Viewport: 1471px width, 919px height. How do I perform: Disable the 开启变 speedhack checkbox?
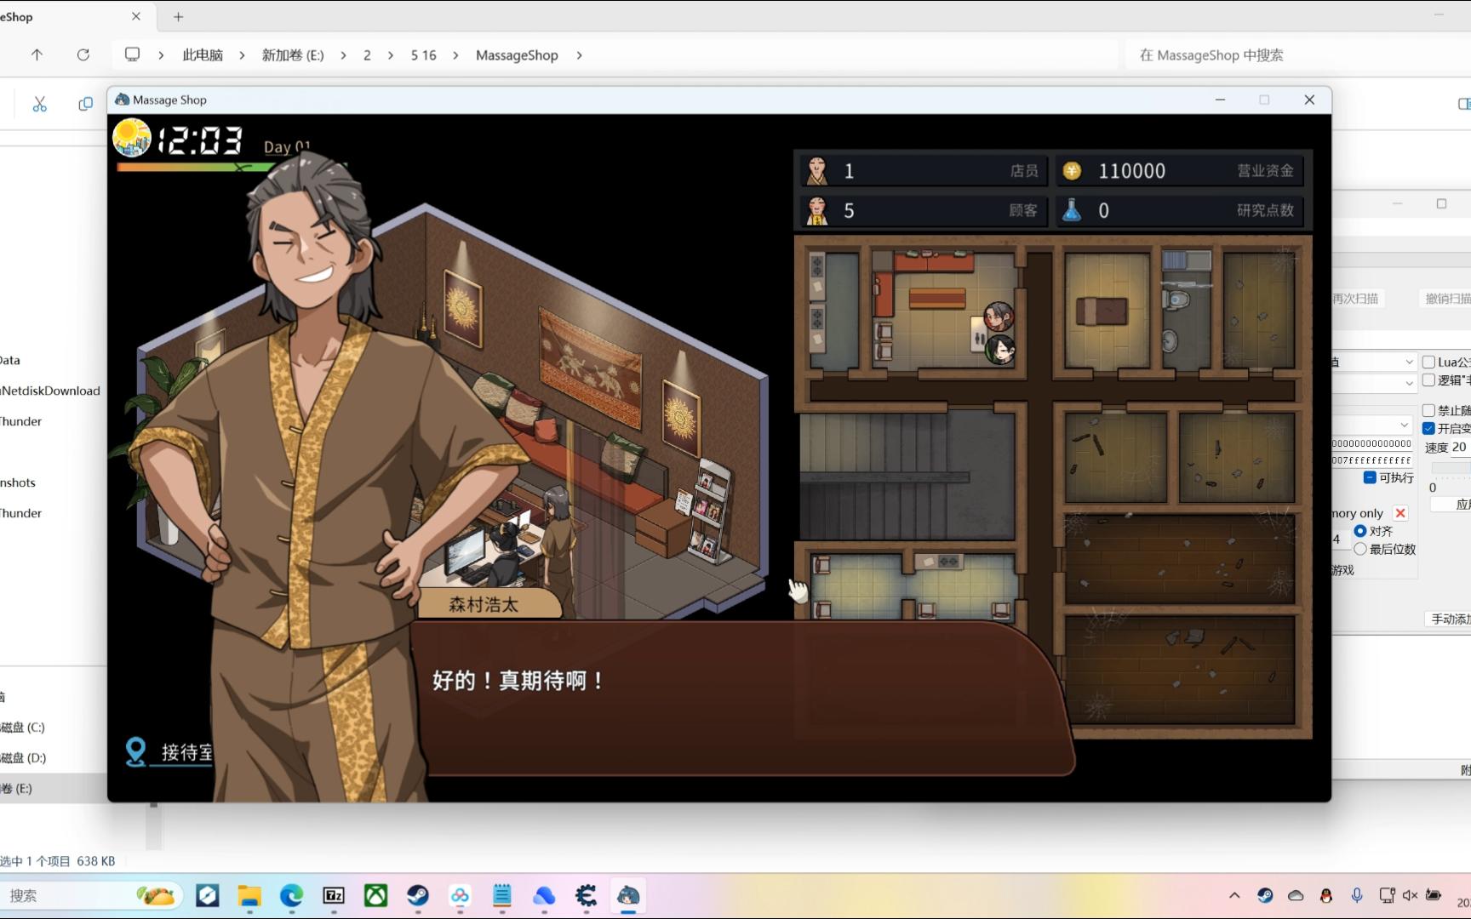(1428, 428)
